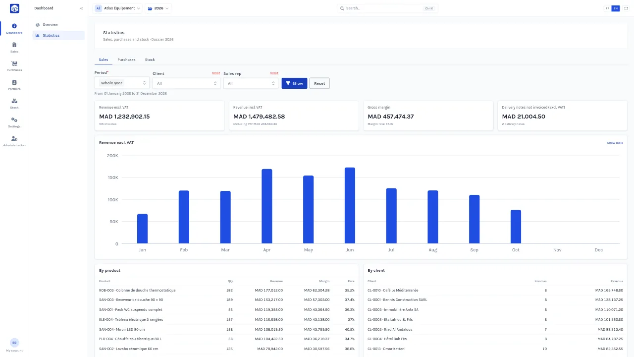Screen dimensions: 634x357
Task: Collapse the Dashboard side panel
Action: (x=81, y=8)
